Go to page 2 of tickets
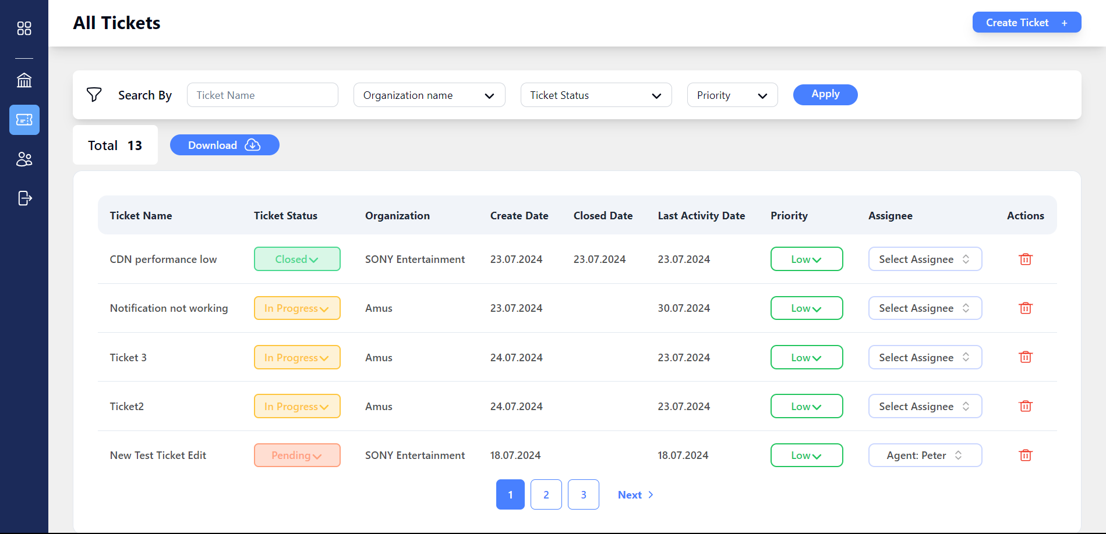This screenshot has width=1106, height=534. pos(546,494)
